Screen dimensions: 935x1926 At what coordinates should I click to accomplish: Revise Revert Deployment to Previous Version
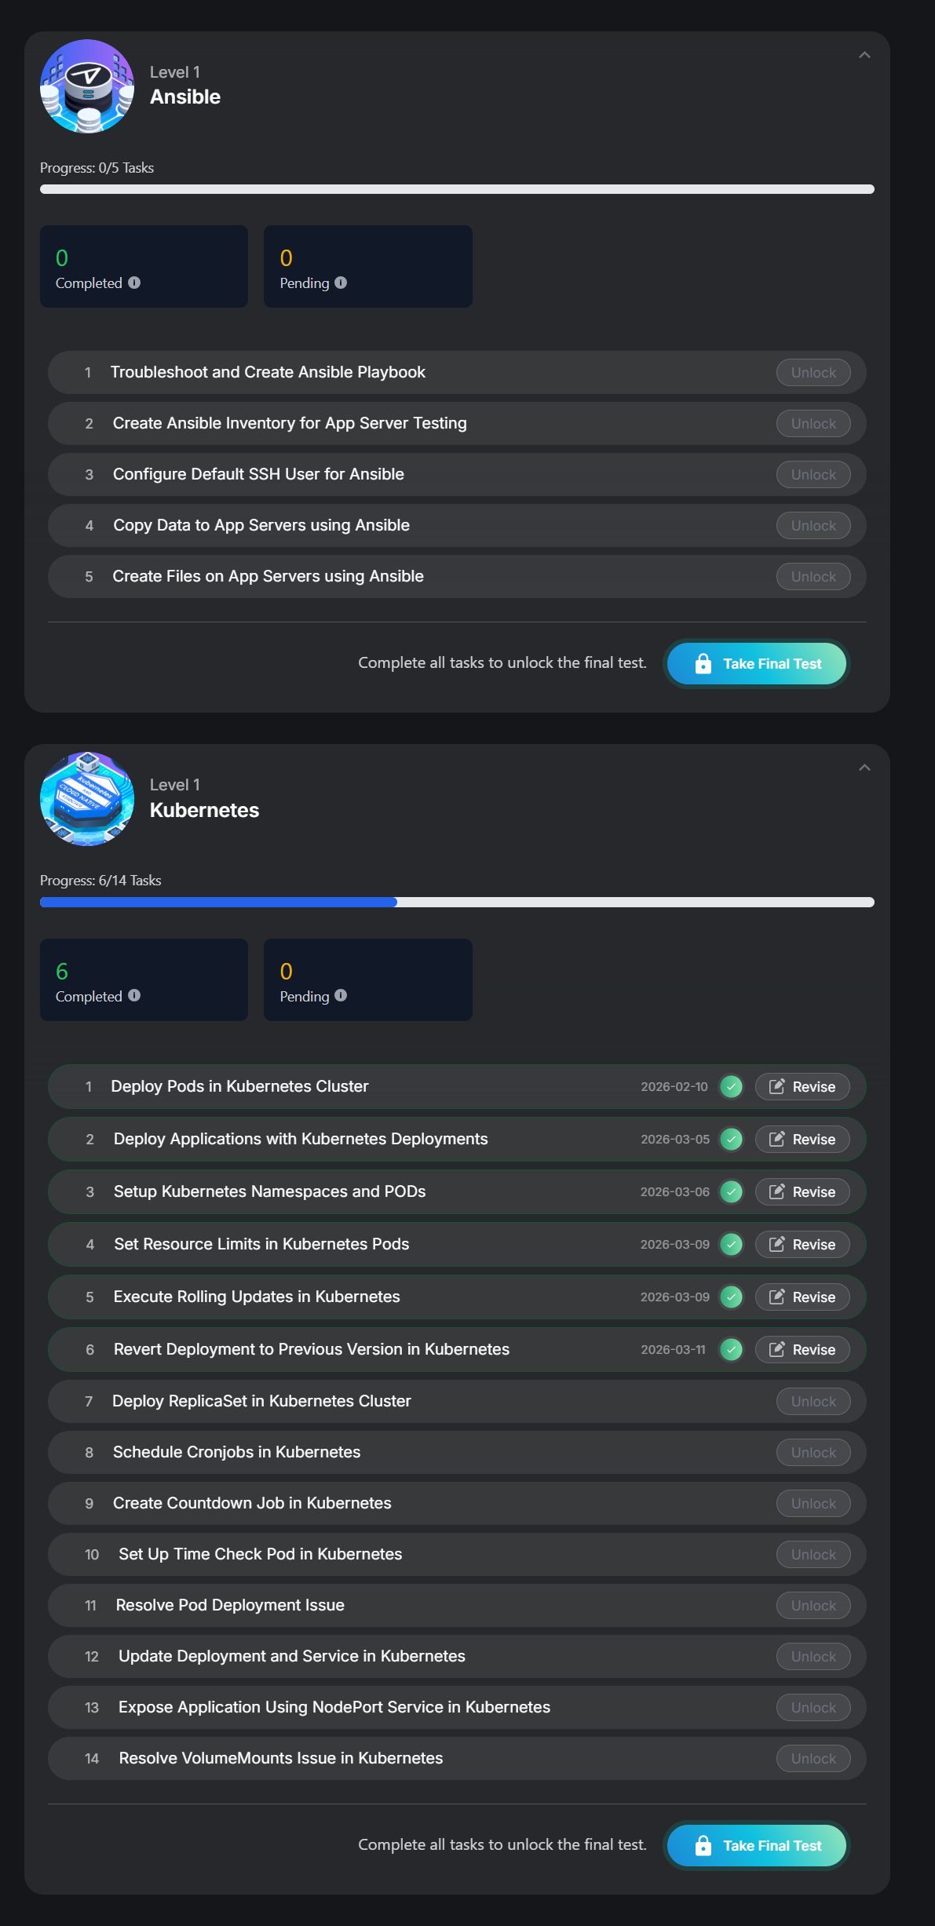[802, 1349]
